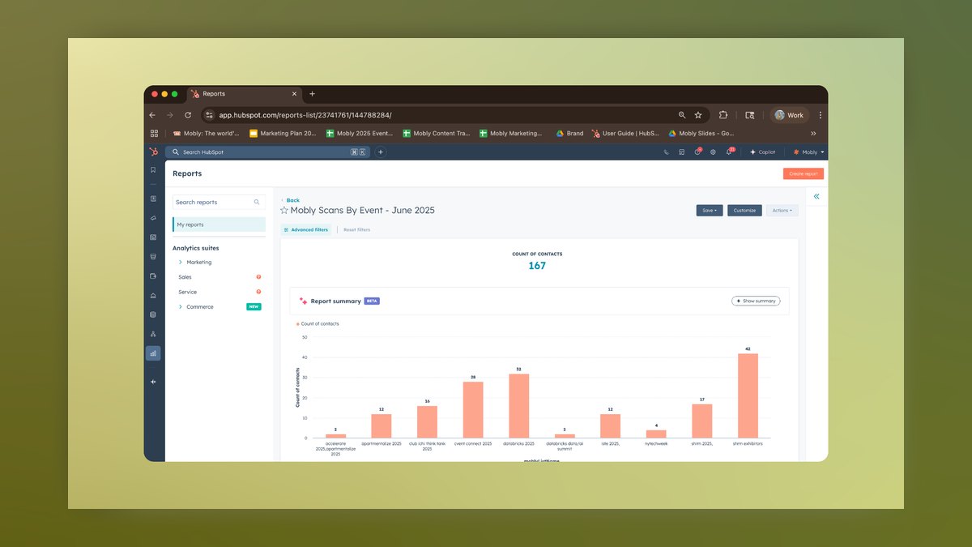
Task: Open Chrome tab search icon left of Work
Action: pos(750,115)
